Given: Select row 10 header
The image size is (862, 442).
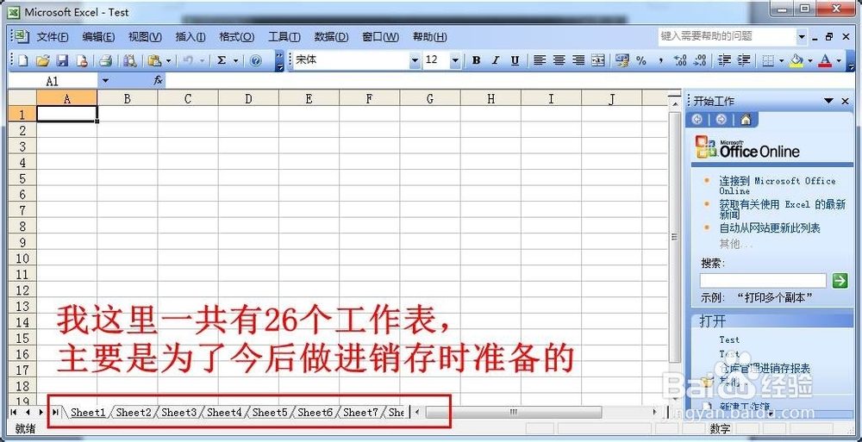Looking at the screenshot, I should coord(22,258).
